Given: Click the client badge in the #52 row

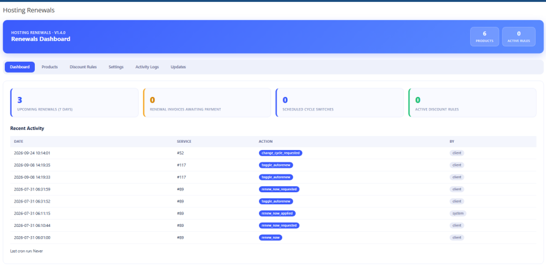Looking at the screenshot, I should (457, 153).
